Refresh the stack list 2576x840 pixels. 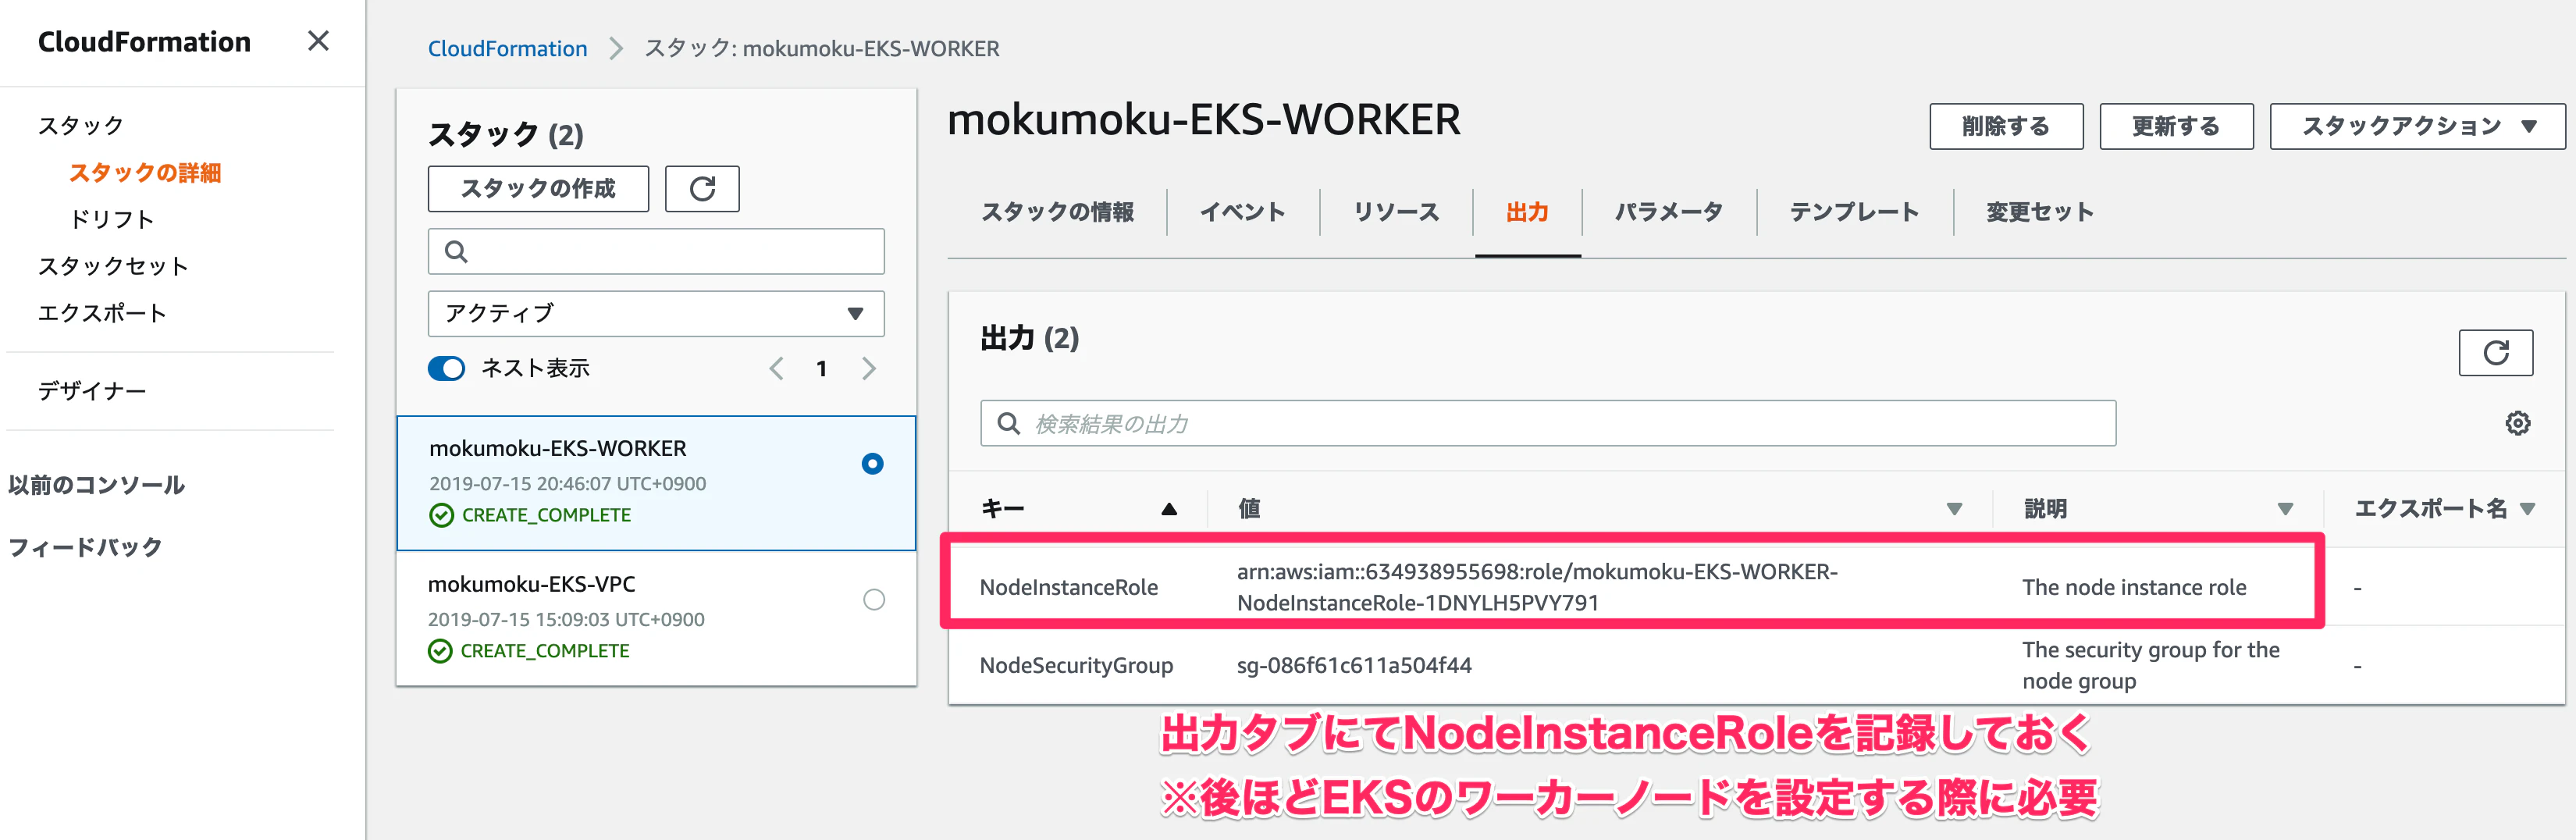tap(702, 189)
